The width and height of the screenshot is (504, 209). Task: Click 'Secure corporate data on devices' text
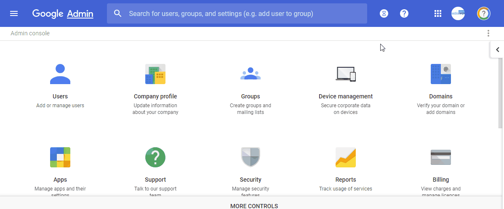coord(346,109)
